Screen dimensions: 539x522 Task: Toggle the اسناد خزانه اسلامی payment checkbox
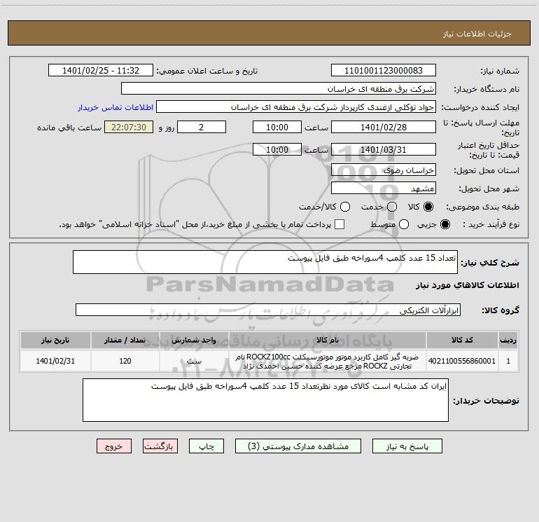click(339, 224)
